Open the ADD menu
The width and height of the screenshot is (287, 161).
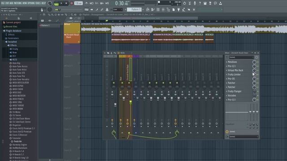coord(11,3)
